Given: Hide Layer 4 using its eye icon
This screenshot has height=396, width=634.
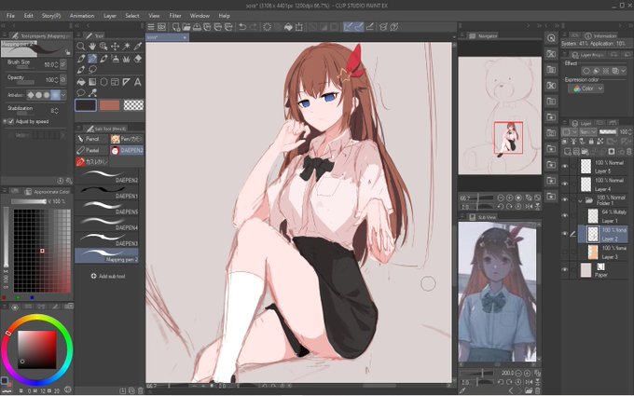Looking at the screenshot, I should click(565, 184).
